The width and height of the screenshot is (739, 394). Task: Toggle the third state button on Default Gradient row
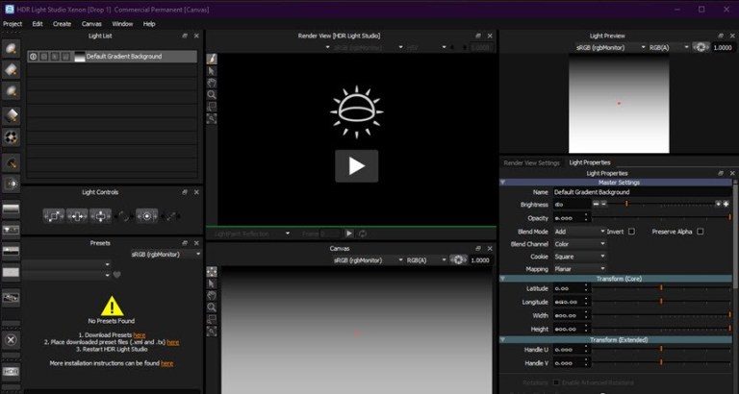[x=55, y=57]
